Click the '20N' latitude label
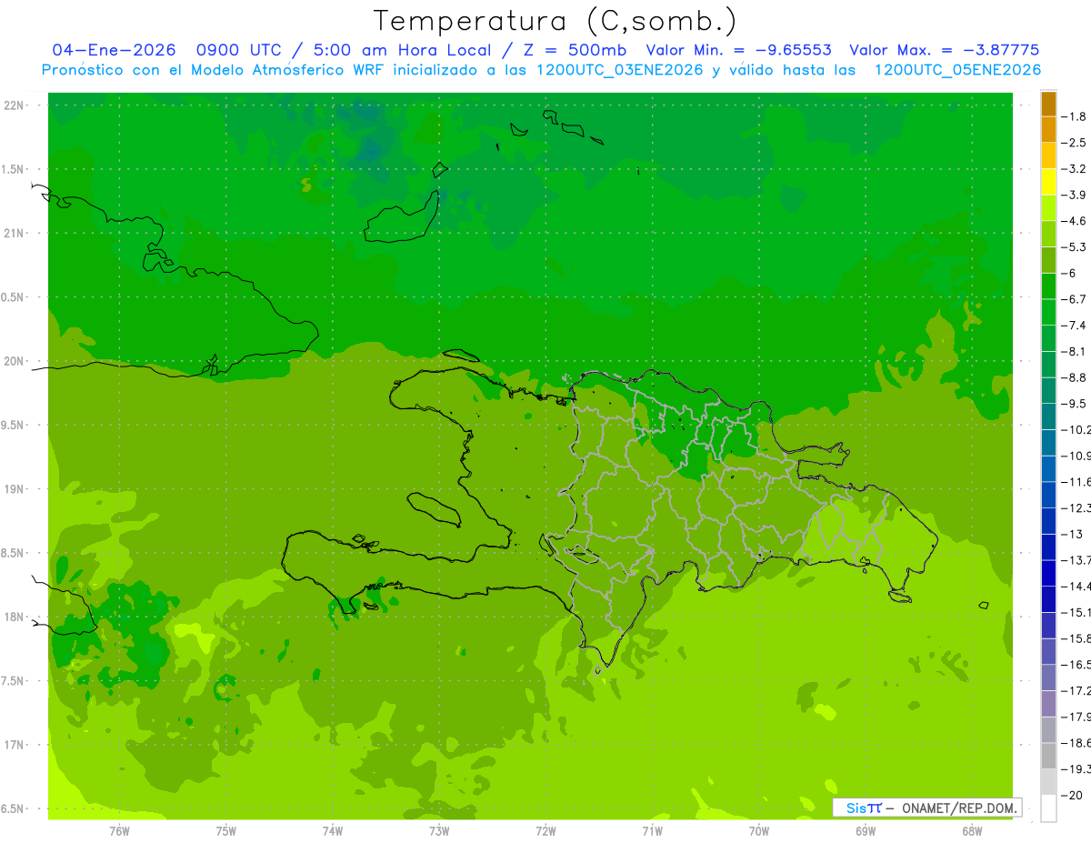The width and height of the screenshot is (1091, 843). [x=14, y=361]
